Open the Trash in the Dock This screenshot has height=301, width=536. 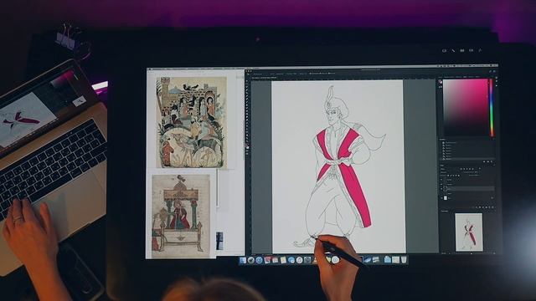[x=404, y=260]
